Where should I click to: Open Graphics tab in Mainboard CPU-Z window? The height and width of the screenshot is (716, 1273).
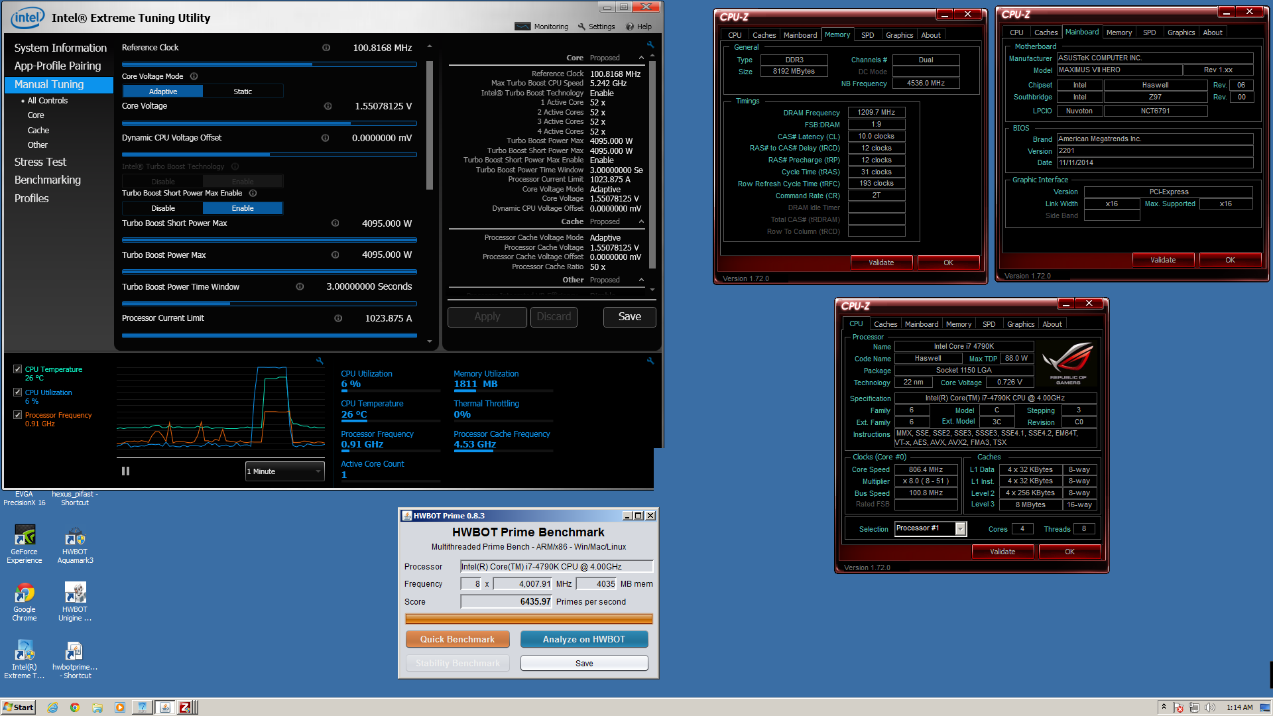[x=1181, y=32]
